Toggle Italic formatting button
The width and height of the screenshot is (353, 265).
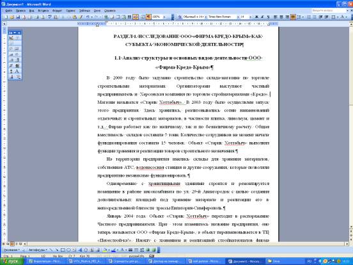click(262, 17)
